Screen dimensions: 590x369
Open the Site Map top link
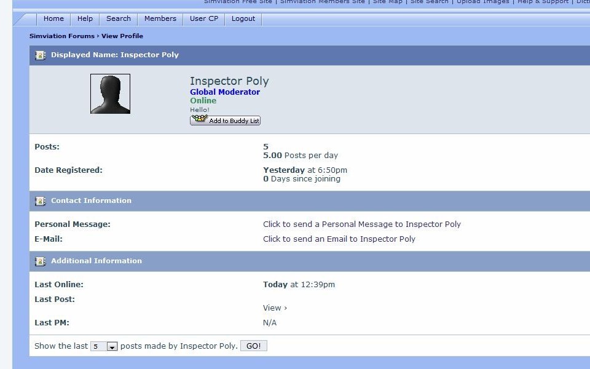pyautogui.click(x=387, y=2)
